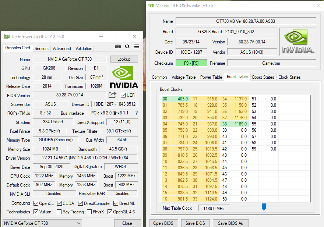Screen dimensions: 324x227
Task: Toggle the DirectML checkbox
Action: click(x=116, y=203)
